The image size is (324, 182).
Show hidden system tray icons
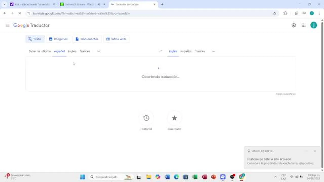(x=275, y=177)
